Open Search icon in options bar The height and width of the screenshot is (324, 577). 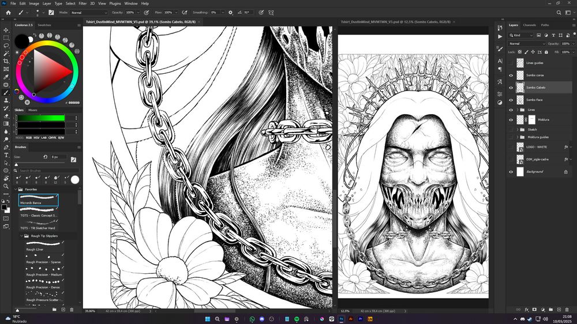coord(559,13)
